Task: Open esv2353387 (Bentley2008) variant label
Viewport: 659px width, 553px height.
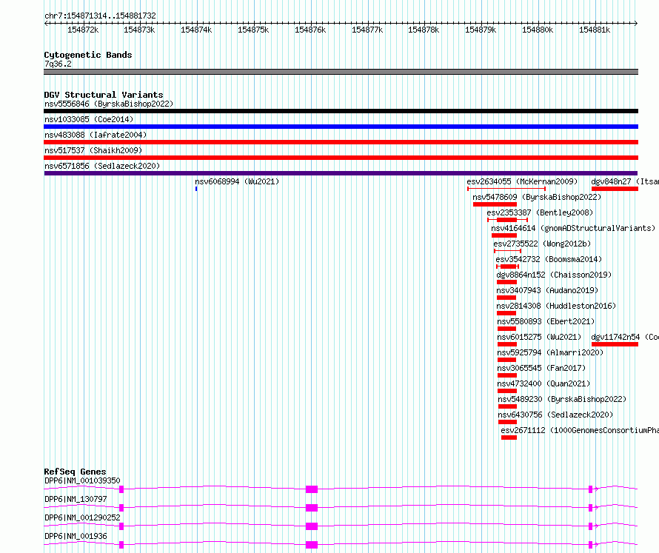Action: pyautogui.click(x=540, y=212)
